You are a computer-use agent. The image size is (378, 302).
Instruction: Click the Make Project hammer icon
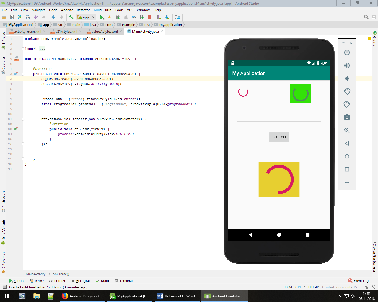(71, 17)
